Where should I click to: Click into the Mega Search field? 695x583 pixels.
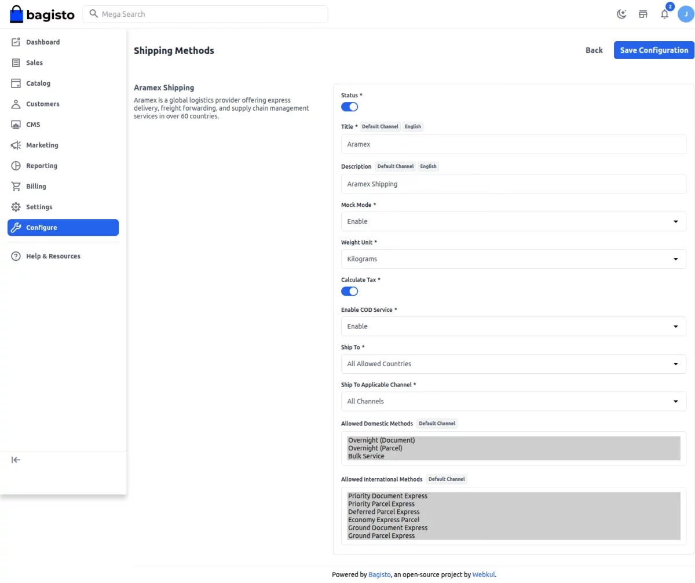point(206,14)
